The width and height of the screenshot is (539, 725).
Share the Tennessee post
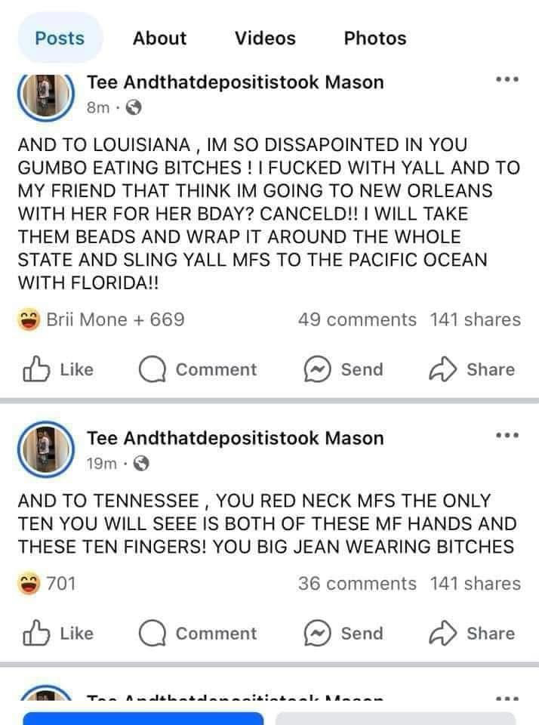click(x=472, y=633)
